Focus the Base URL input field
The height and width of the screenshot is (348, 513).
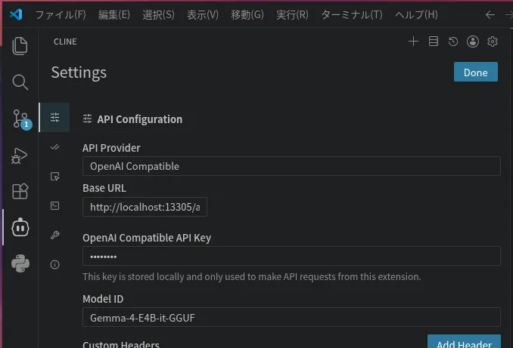(145, 207)
